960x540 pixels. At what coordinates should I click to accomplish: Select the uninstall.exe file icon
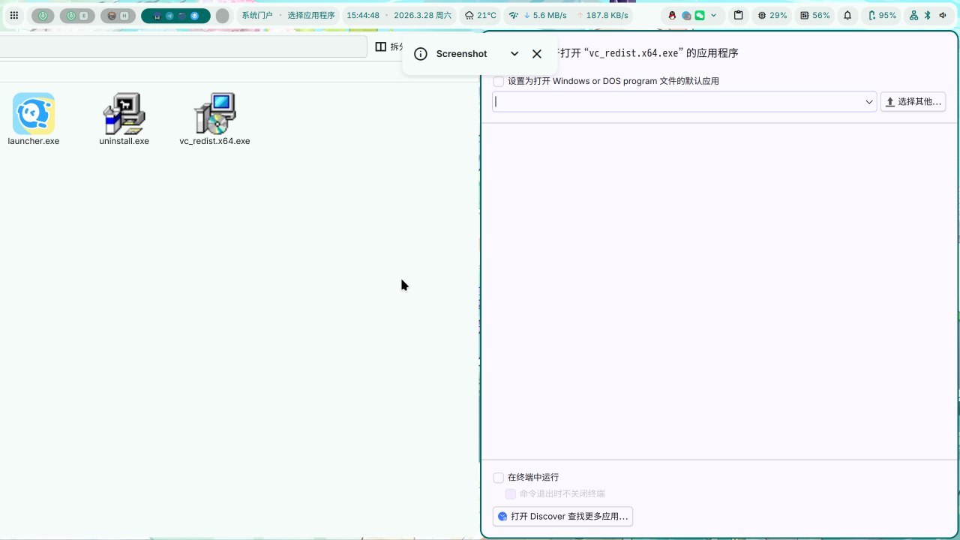coord(124,114)
